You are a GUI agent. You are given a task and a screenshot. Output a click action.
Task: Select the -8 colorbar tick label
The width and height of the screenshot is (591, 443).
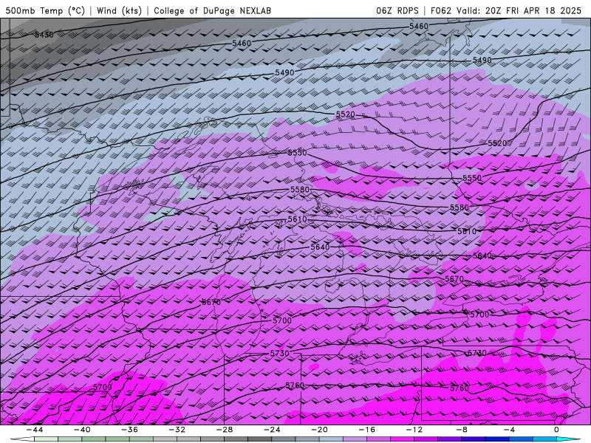pos(462,430)
